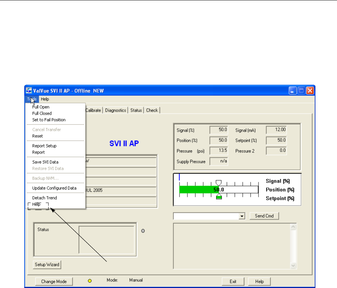Minimize the ValVue window
The image size is (337, 288).
[293, 91]
